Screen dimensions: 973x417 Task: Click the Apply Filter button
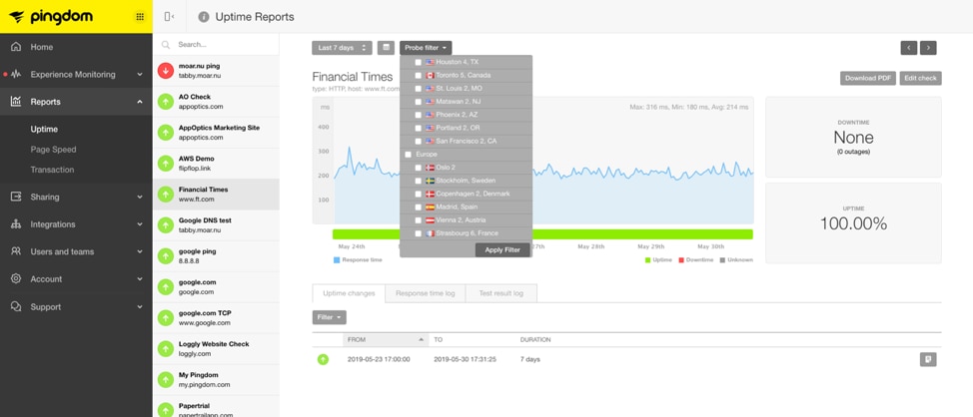tap(502, 249)
